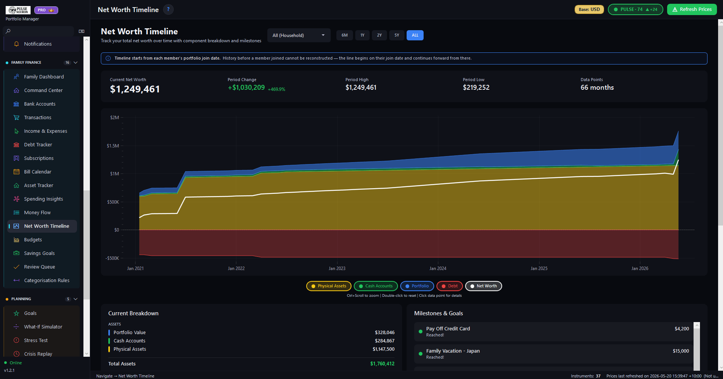Open the Family Vacation - Japan milestone
723x379 pixels.
[x=553, y=354]
